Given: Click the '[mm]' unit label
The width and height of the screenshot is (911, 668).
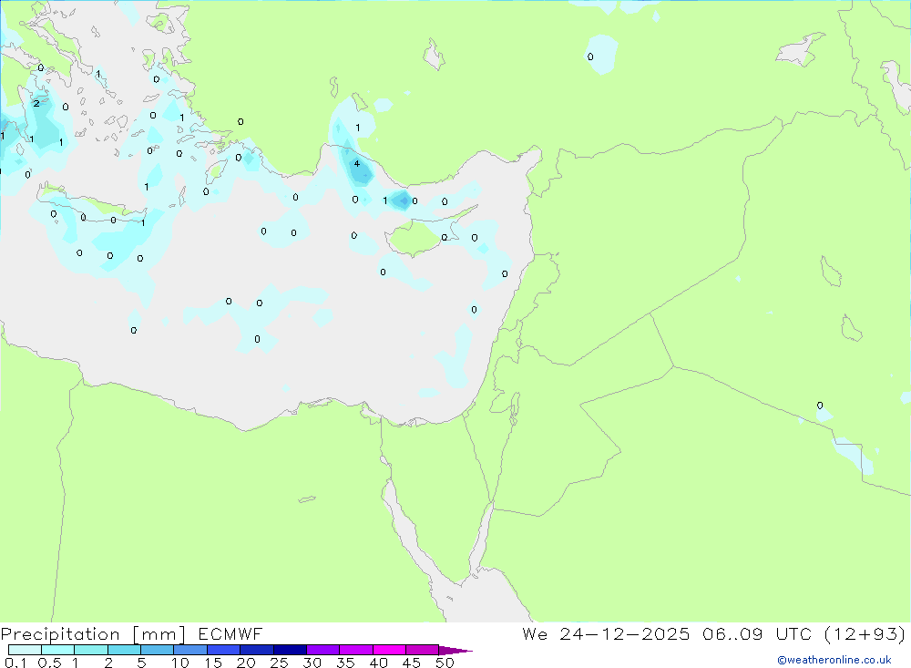Looking at the screenshot, I should point(159,634).
